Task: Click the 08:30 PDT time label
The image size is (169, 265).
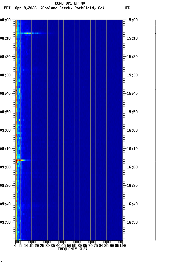Action: click(5, 75)
